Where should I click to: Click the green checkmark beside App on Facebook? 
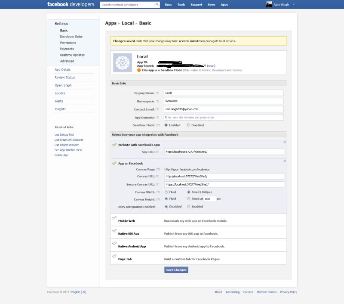pyautogui.click(x=113, y=163)
